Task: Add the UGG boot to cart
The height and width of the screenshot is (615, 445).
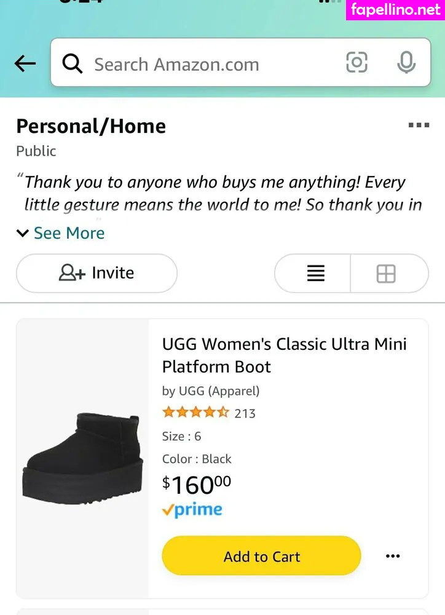Action: point(261,556)
